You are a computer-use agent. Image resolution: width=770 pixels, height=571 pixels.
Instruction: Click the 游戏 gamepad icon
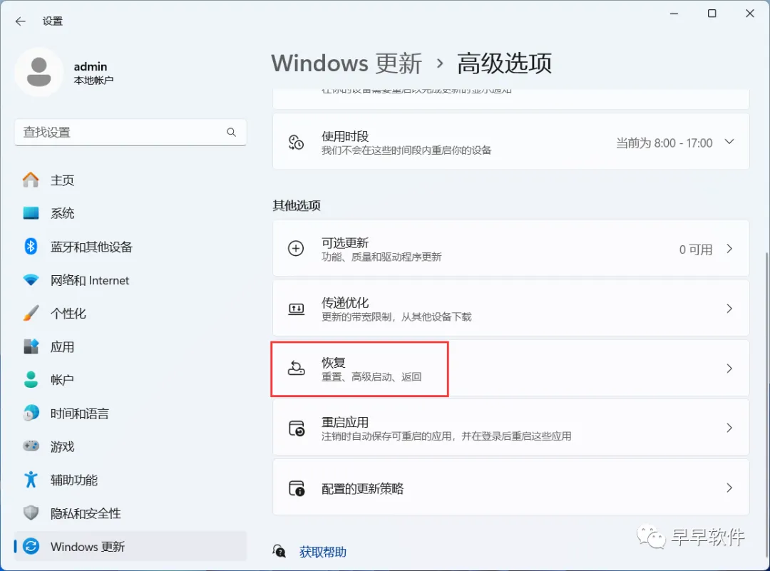[31, 446]
